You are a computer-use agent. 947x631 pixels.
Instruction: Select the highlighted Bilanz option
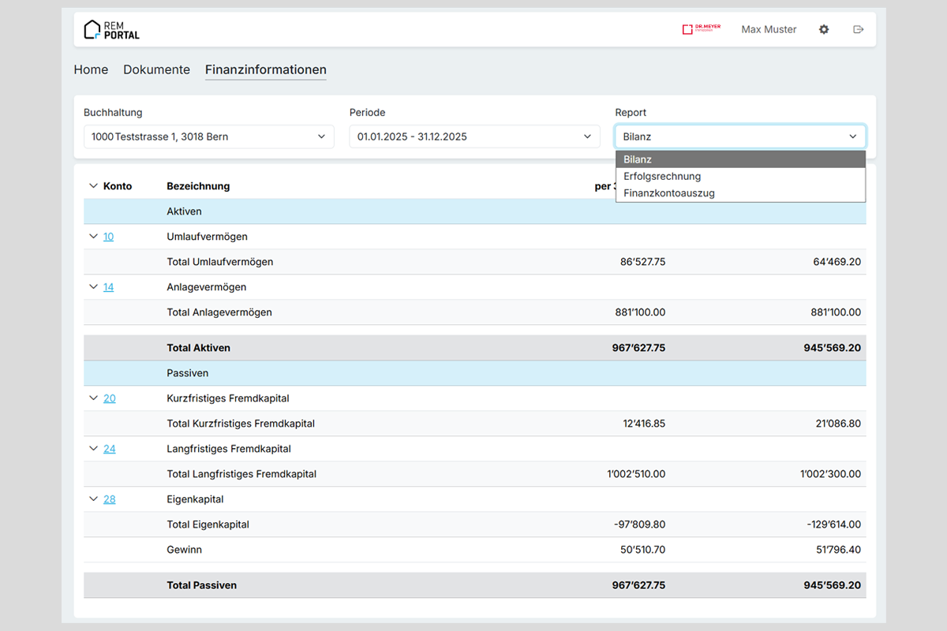[638, 159]
